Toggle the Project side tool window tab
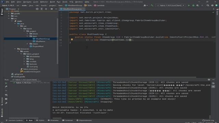This screenshot has height=123, width=219. tap(2, 12)
